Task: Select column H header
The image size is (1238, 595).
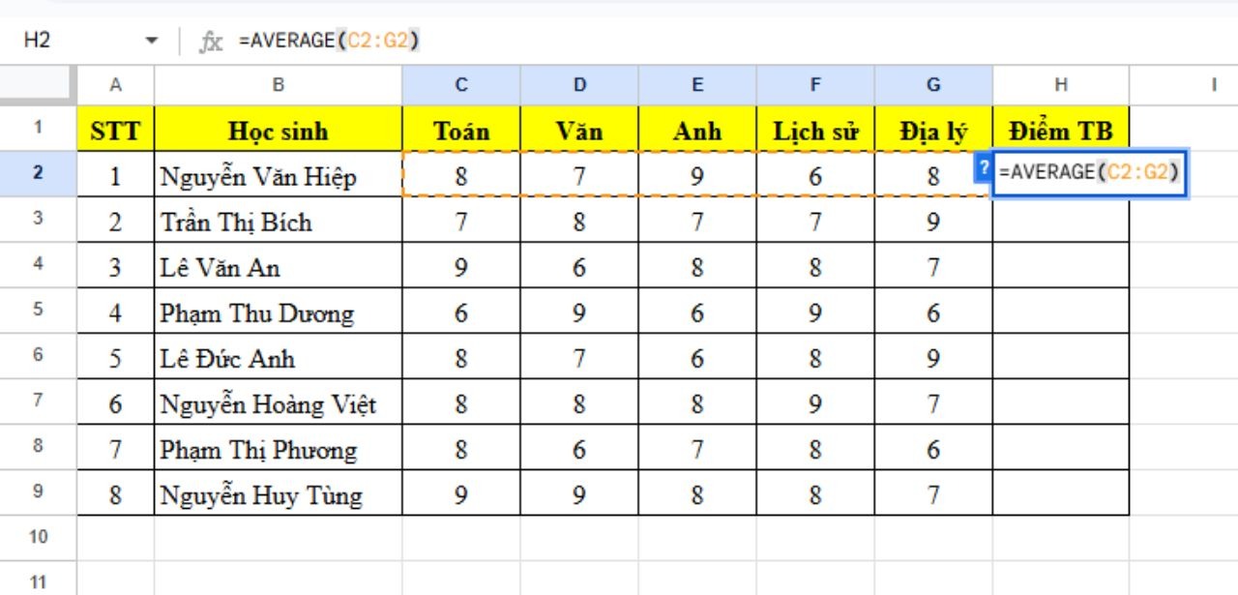Action: tap(1060, 85)
